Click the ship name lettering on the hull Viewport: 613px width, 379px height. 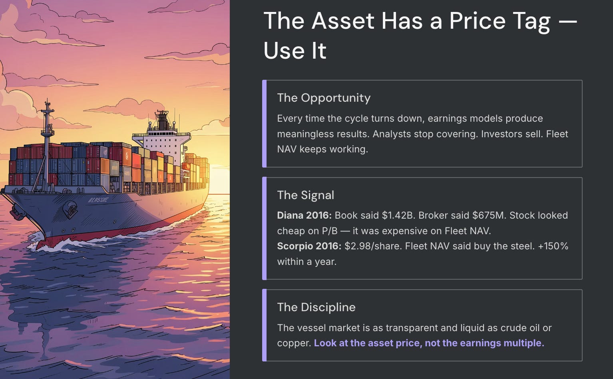coord(98,199)
